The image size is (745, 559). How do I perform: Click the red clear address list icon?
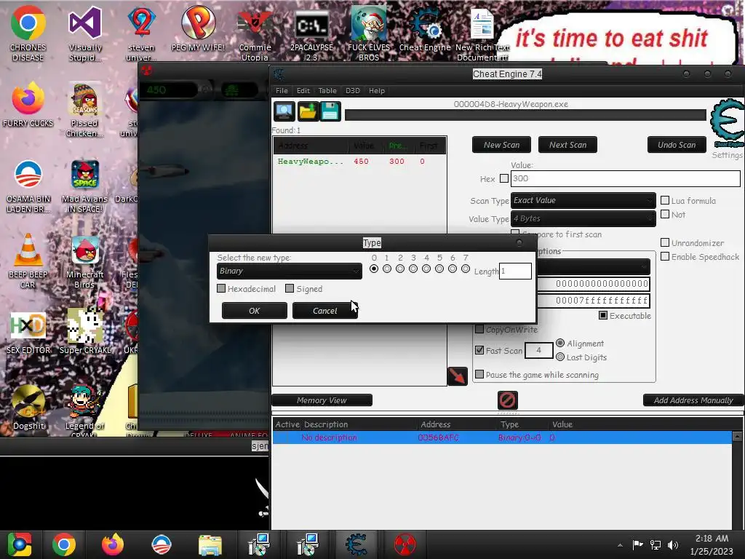[507, 400]
